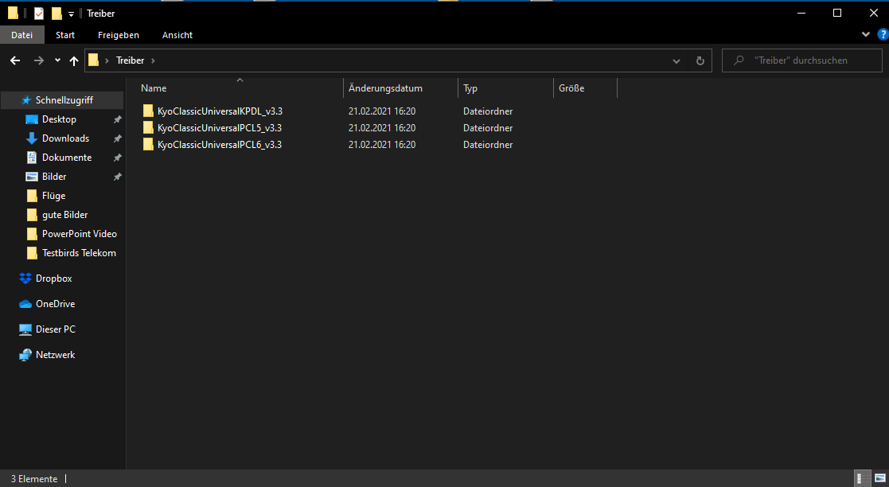The width and height of the screenshot is (889, 487).
Task: Click the pin icon beside Dokumente
Action: click(x=117, y=158)
